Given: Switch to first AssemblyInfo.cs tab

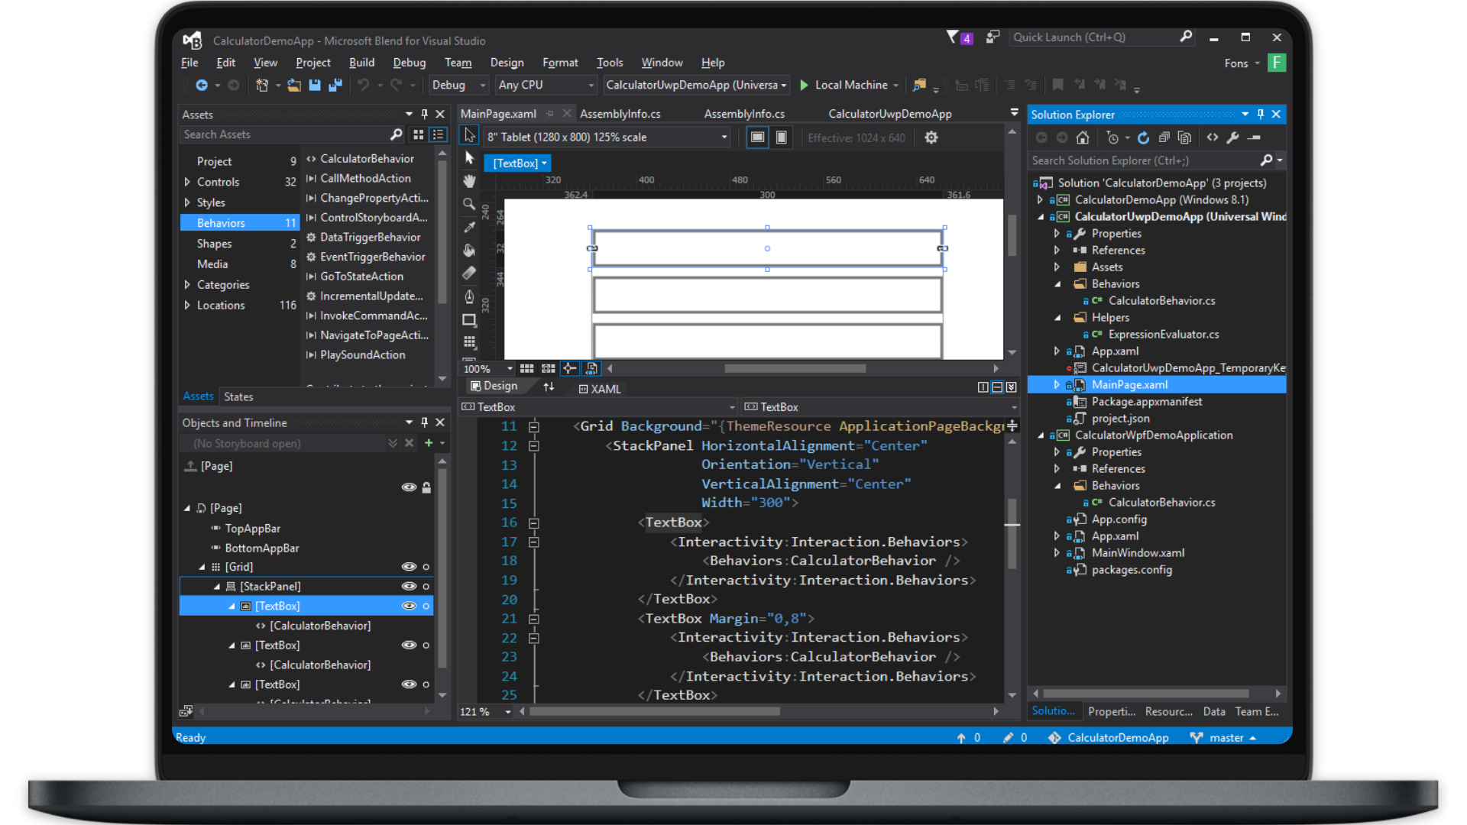Looking at the screenshot, I should [620, 114].
